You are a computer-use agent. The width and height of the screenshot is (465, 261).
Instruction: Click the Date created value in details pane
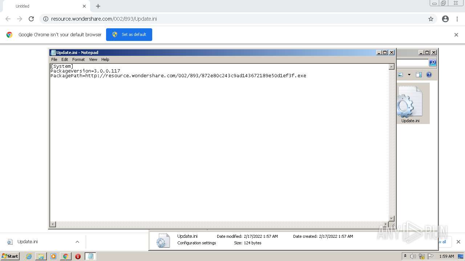(x=336, y=236)
